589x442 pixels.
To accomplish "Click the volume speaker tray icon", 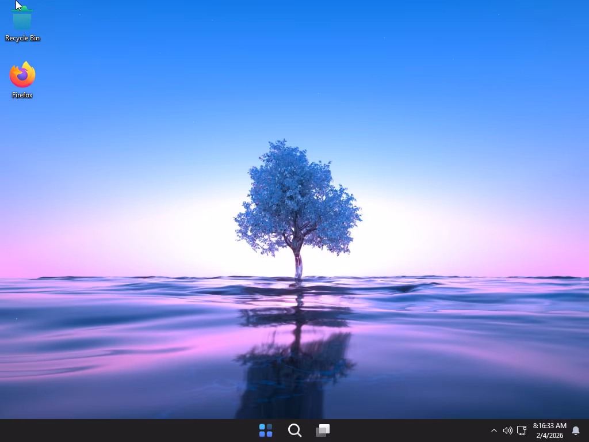I will [x=507, y=430].
